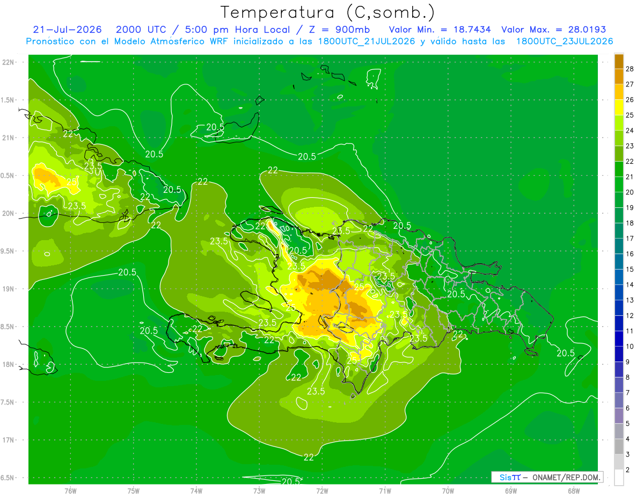Viewport: 644px width, 498px height.
Task: Click the '19N' latitude axis label
Action: pyautogui.click(x=9, y=289)
